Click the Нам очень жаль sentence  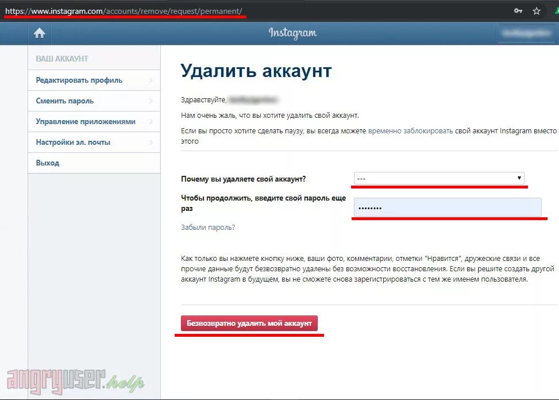click(270, 116)
